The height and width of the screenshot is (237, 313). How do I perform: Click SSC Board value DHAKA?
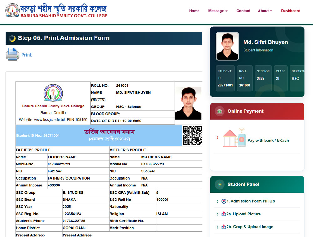click(69, 200)
